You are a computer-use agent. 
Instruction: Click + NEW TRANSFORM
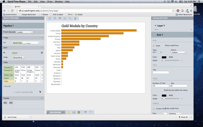(x=23, y=92)
